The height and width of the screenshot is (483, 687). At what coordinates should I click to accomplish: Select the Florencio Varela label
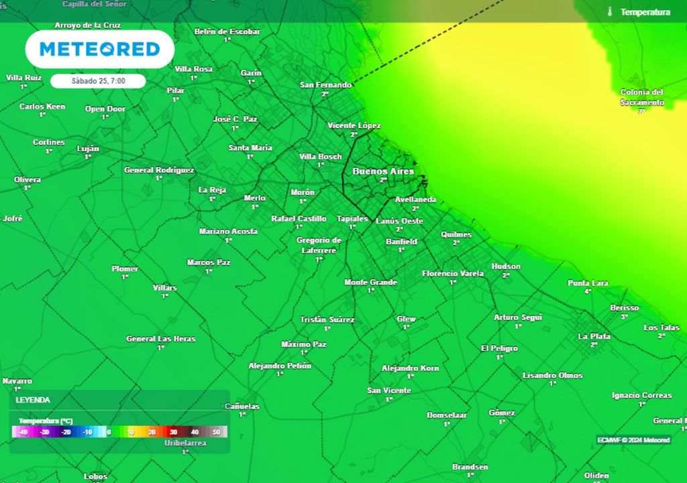point(453,274)
